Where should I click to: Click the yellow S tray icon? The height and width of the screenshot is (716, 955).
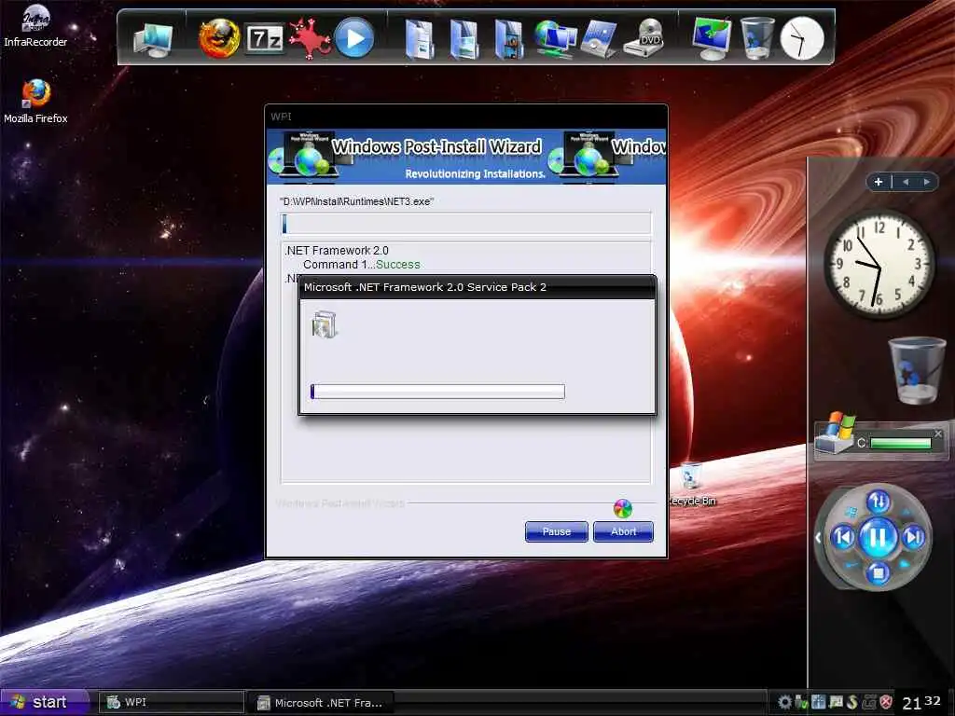[852, 702]
